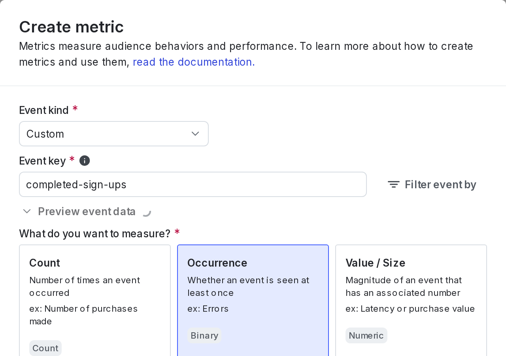Click the Count tag badge
This screenshot has width=506, height=356.
[45, 348]
